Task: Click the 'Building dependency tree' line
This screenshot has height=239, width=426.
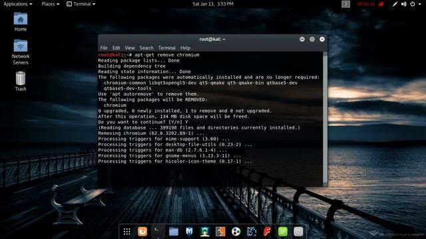Action: [x=132, y=66]
